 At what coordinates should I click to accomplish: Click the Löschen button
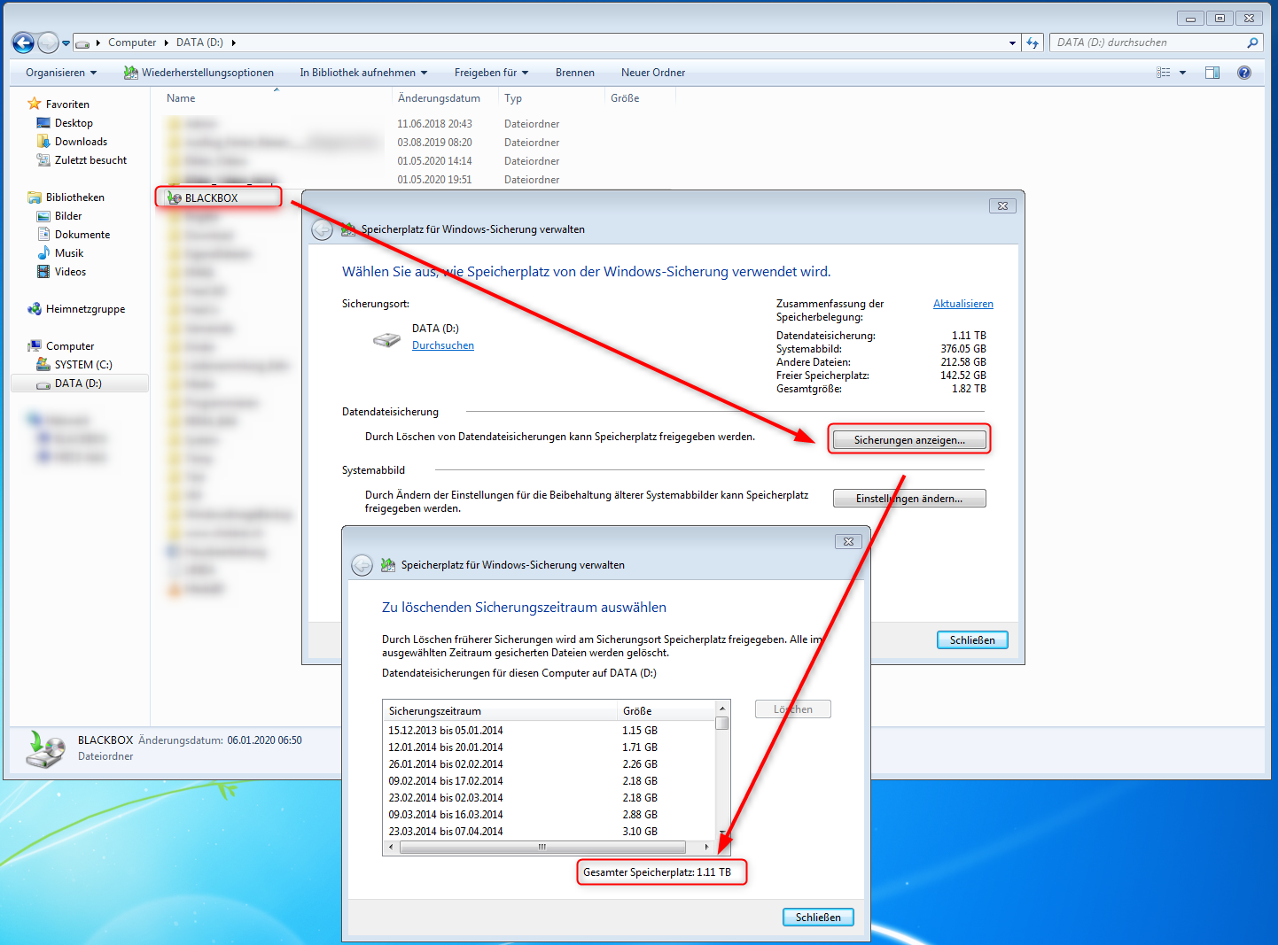(793, 709)
